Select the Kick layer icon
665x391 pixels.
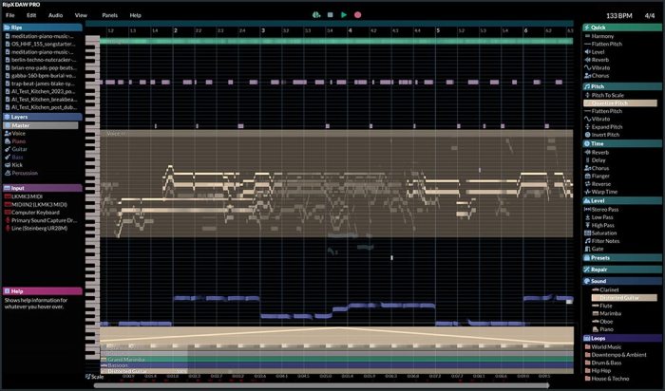(x=8, y=165)
